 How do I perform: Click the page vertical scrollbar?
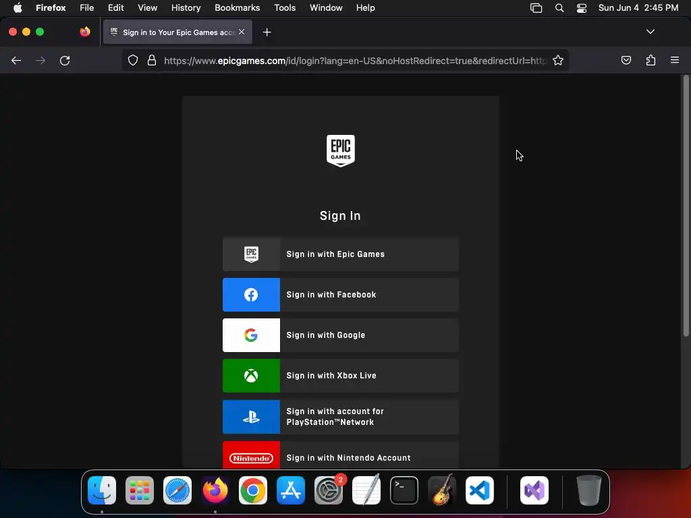tap(686, 206)
